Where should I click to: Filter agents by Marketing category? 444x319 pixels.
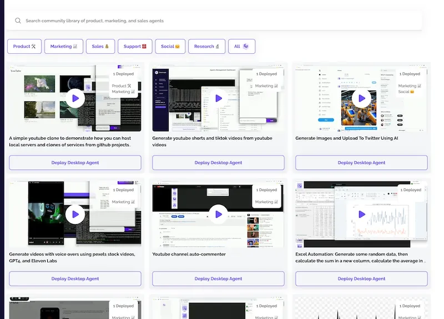click(x=64, y=47)
